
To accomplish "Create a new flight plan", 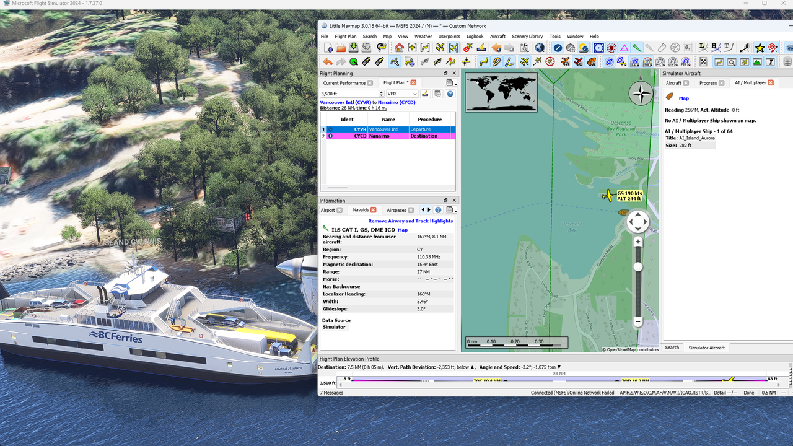I will point(328,48).
